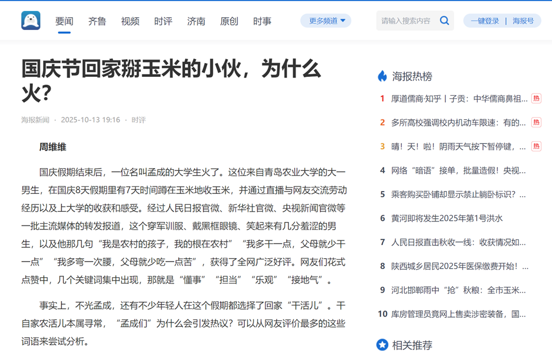Click the 时评 category tag under the headline
Viewport: 552px width, 358px height.
[139, 120]
